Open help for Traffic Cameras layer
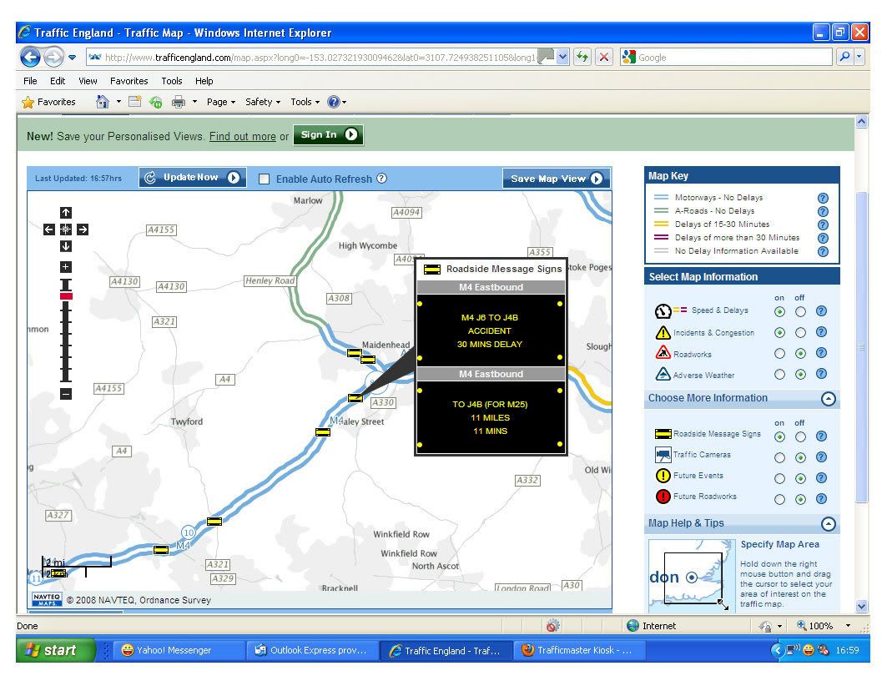Image resolution: width=887 pixels, height=686 pixels. (821, 457)
